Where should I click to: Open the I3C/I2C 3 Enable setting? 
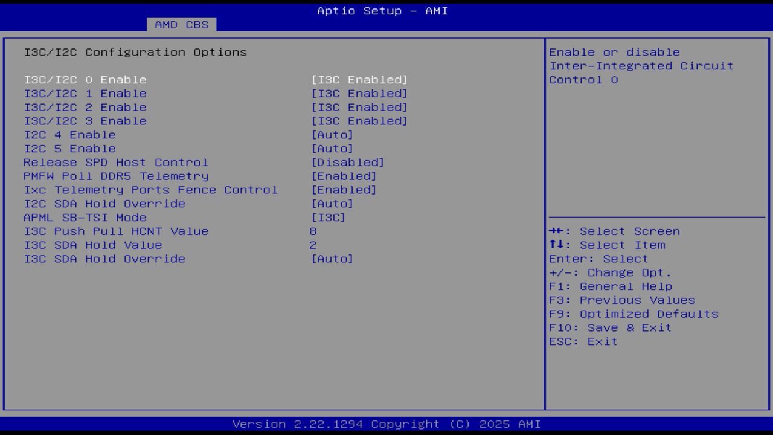85,121
